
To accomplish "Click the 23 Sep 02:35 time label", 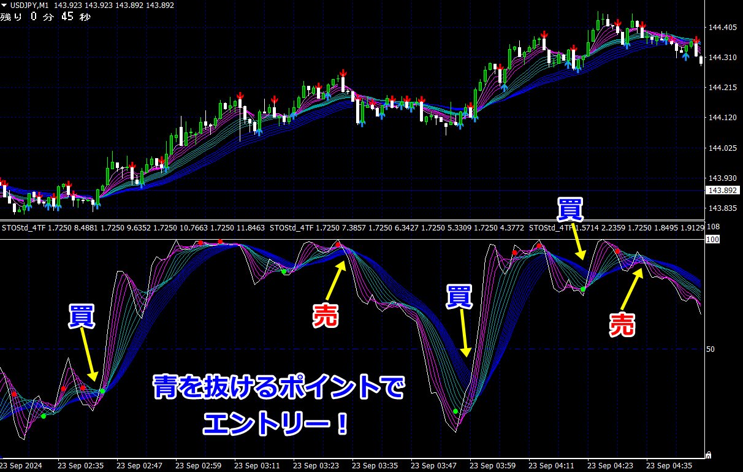I will pos(81,466).
